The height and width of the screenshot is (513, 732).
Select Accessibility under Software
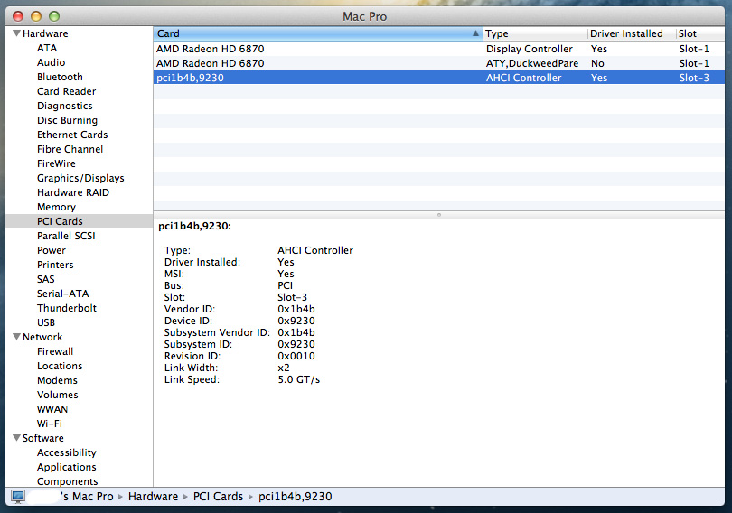66,452
